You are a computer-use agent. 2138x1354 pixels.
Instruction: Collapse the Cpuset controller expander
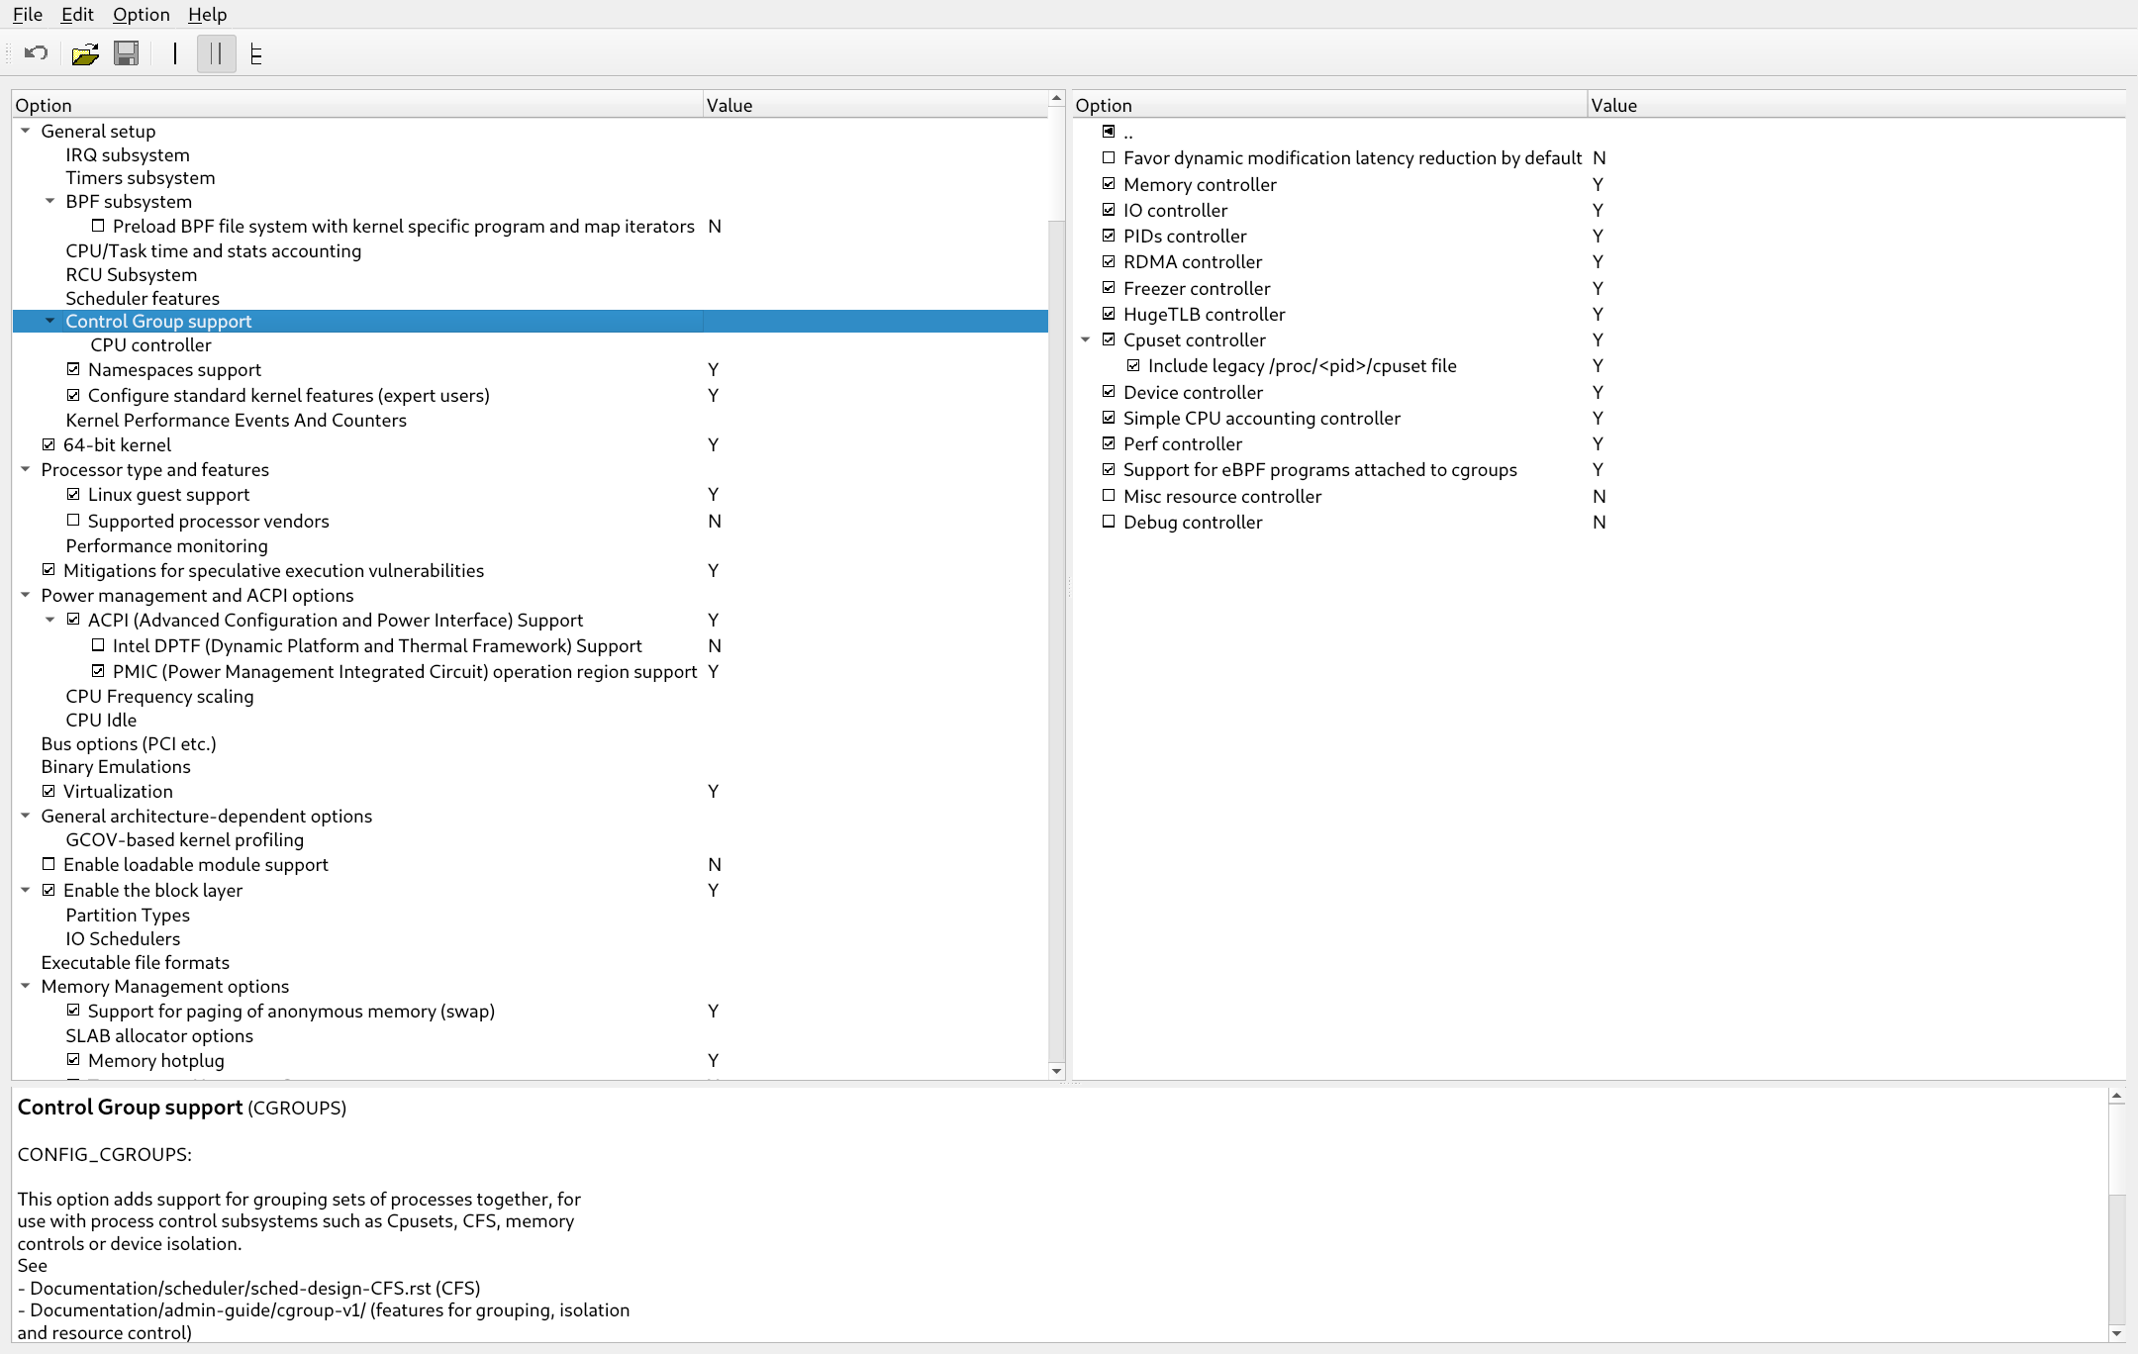pos(1085,339)
